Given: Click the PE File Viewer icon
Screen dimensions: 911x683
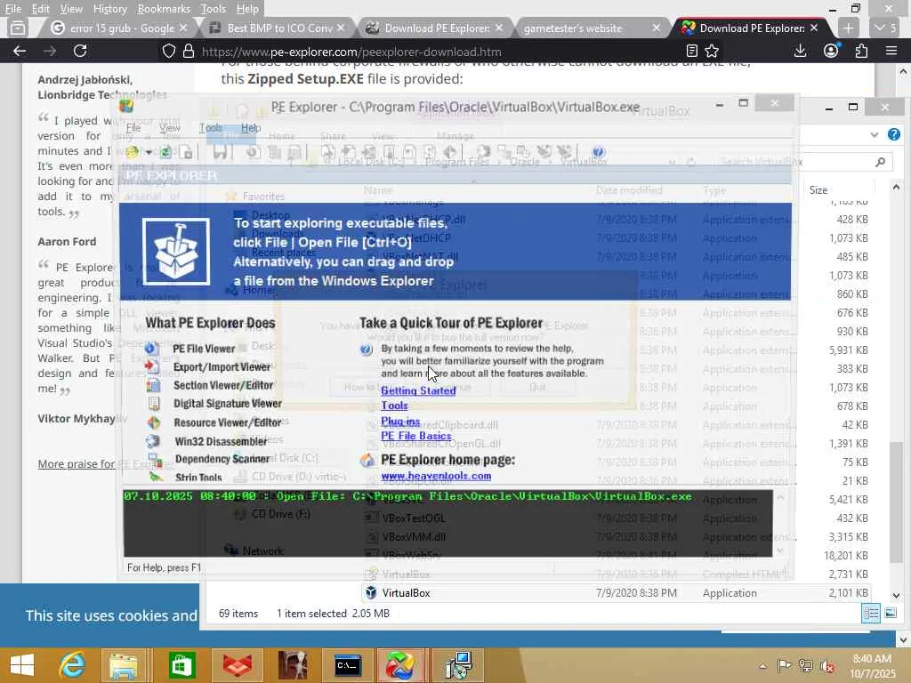Looking at the screenshot, I should pos(151,349).
